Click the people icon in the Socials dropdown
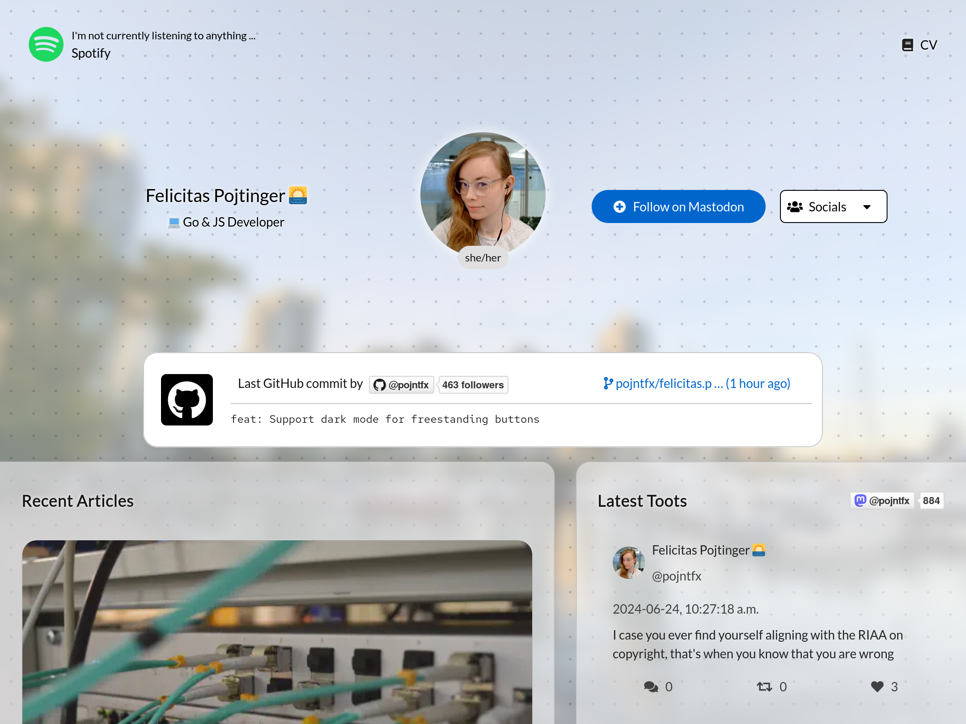 pos(795,206)
